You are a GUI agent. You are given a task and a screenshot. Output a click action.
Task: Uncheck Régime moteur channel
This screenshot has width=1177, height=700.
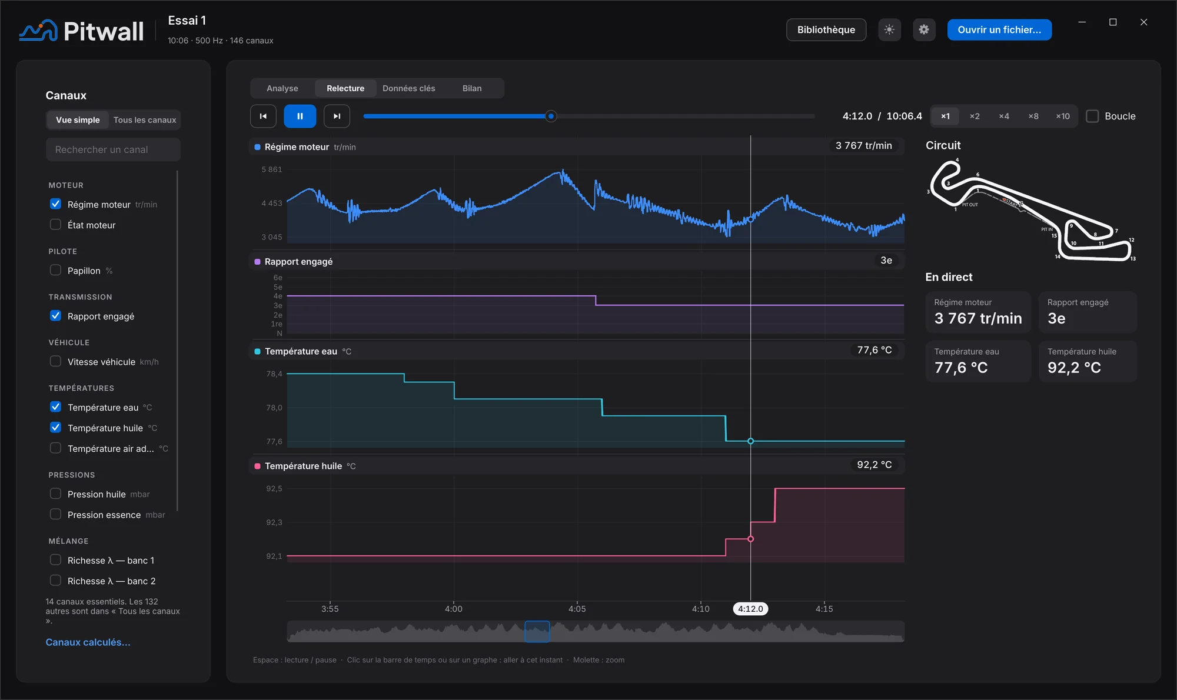(55, 204)
